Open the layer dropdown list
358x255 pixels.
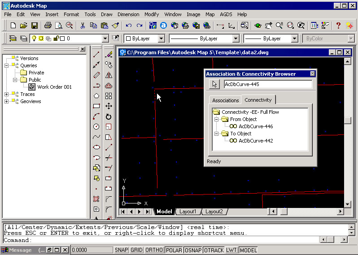[105, 39]
